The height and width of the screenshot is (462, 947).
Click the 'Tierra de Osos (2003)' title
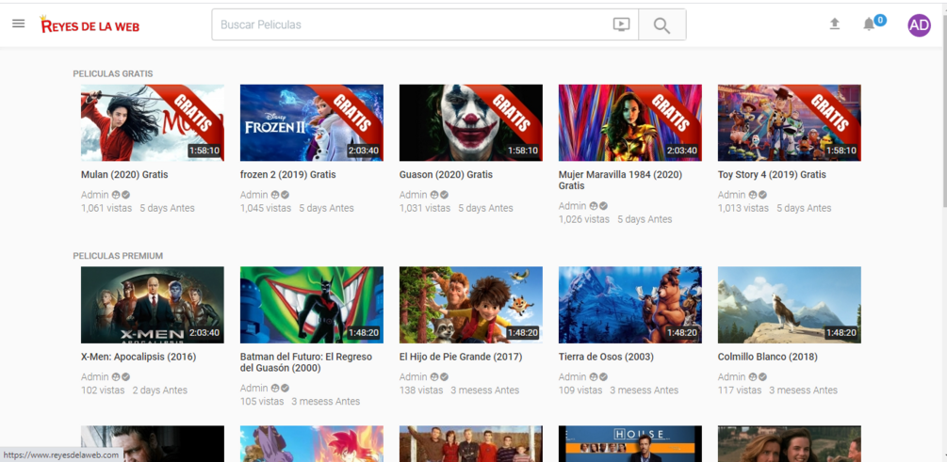point(607,357)
